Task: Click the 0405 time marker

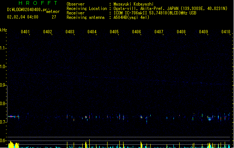Action: point(114,32)
